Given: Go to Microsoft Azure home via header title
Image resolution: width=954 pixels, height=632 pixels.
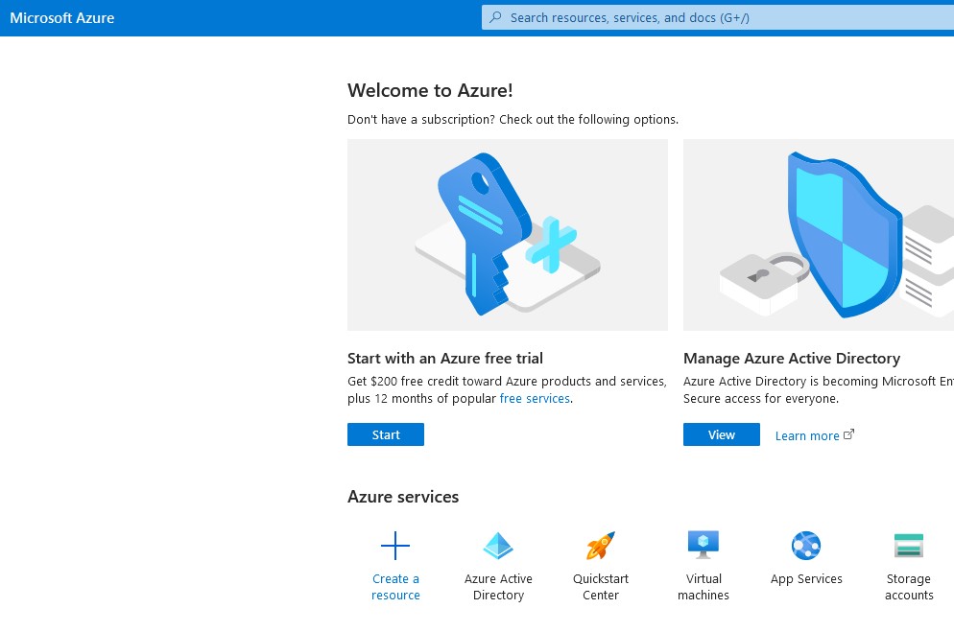Looking at the screenshot, I should pyautogui.click(x=62, y=17).
